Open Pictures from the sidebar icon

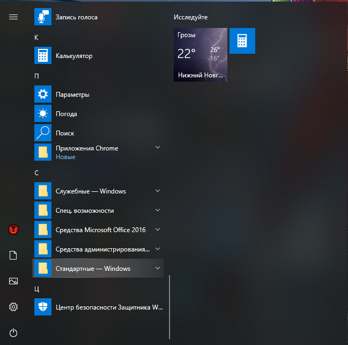[13, 281]
